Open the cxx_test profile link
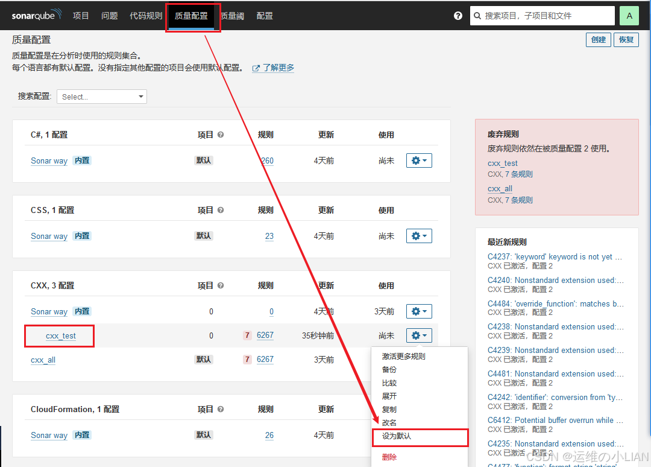Screen dimensions: 651x467 pos(60,335)
